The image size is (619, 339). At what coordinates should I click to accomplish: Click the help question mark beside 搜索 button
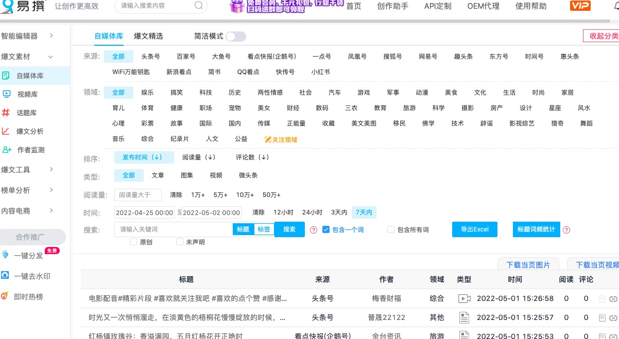pos(314,230)
